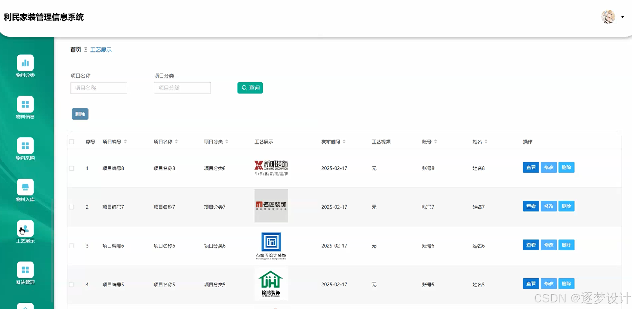Screen dimensions: 632x309
Task: Open the 物料采购 sidebar icon
Action: [x=25, y=146]
